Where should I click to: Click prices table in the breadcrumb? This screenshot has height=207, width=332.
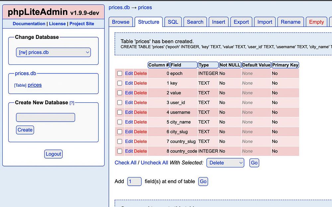tap(145, 7)
